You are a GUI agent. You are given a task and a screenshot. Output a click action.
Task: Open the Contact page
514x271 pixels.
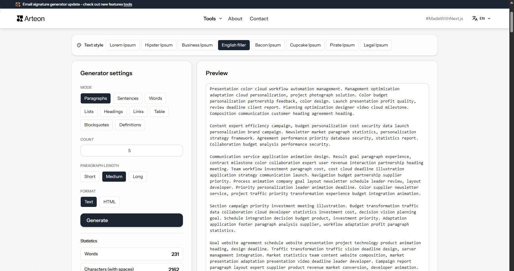259,18
